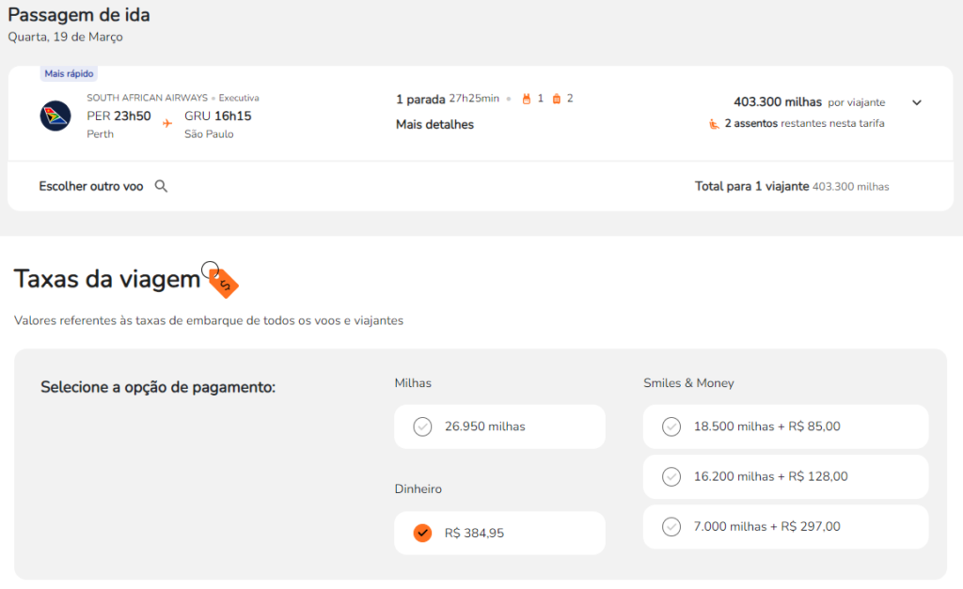The image size is (963, 589).
Task: Click the PER 23h50 departure time
Action: [118, 116]
